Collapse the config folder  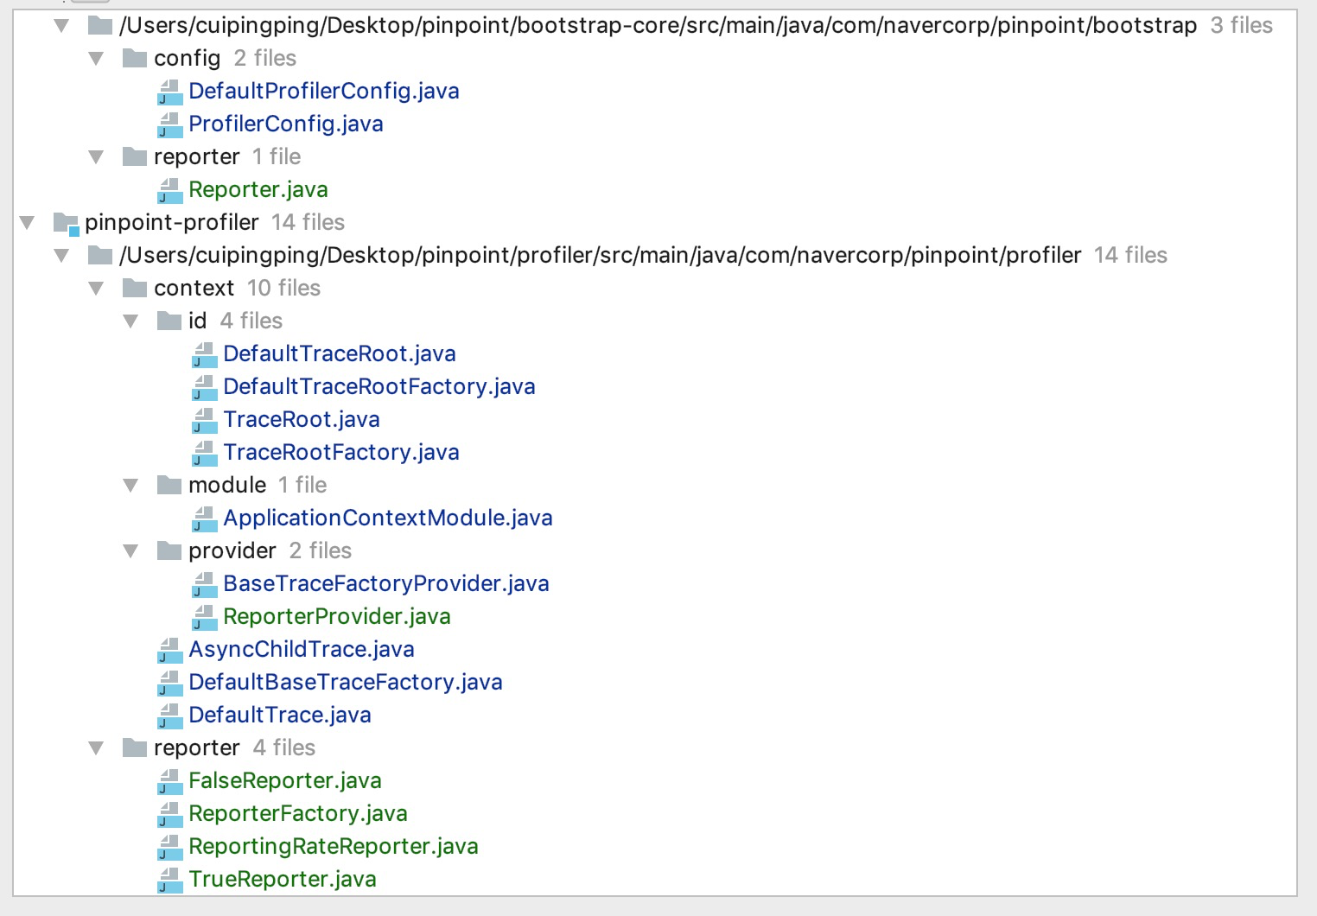96,59
